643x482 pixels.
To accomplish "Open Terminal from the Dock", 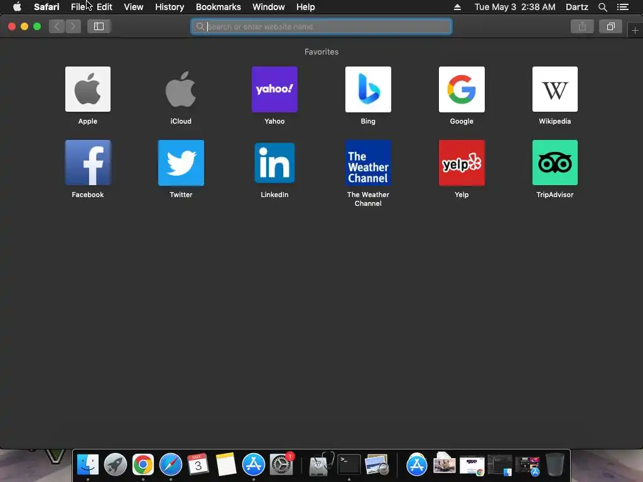I will coord(349,465).
